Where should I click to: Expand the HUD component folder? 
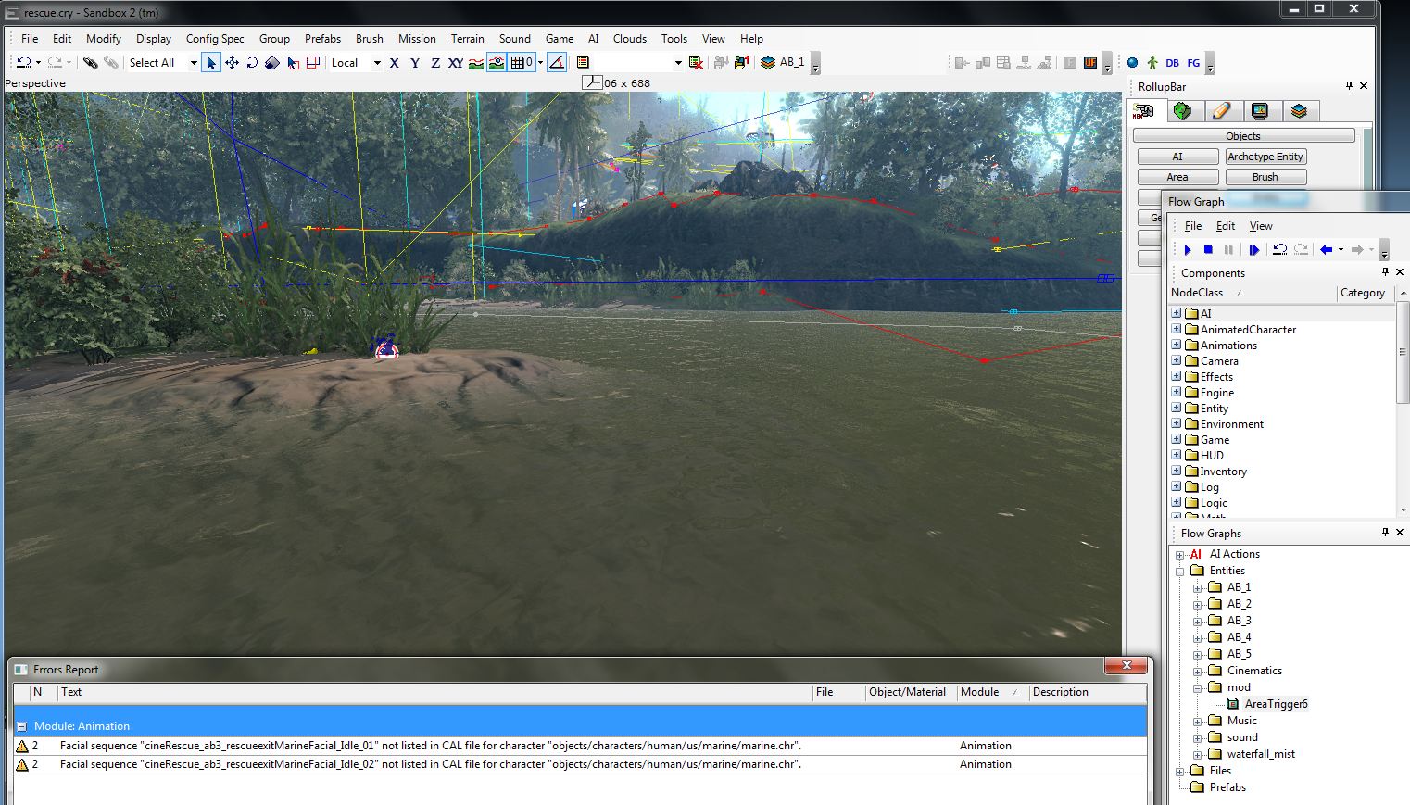(1177, 455)
